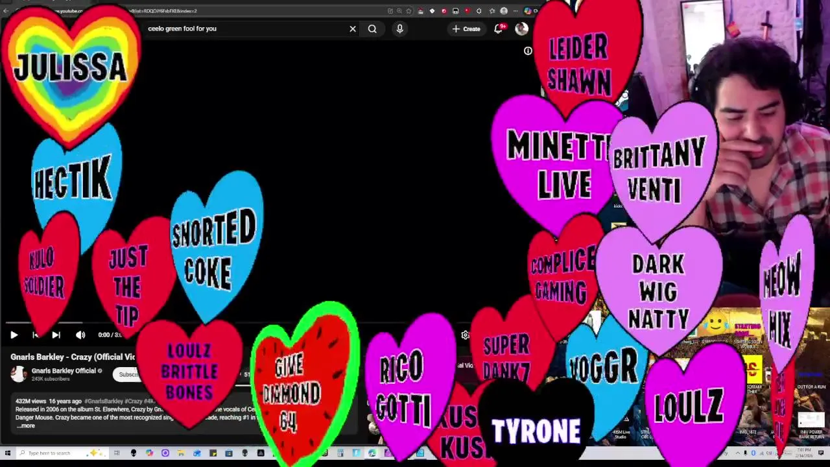This screenshot has width=830, height=467.
Task: Bookmark page with address bar star
Action: [x=409, y=11]
